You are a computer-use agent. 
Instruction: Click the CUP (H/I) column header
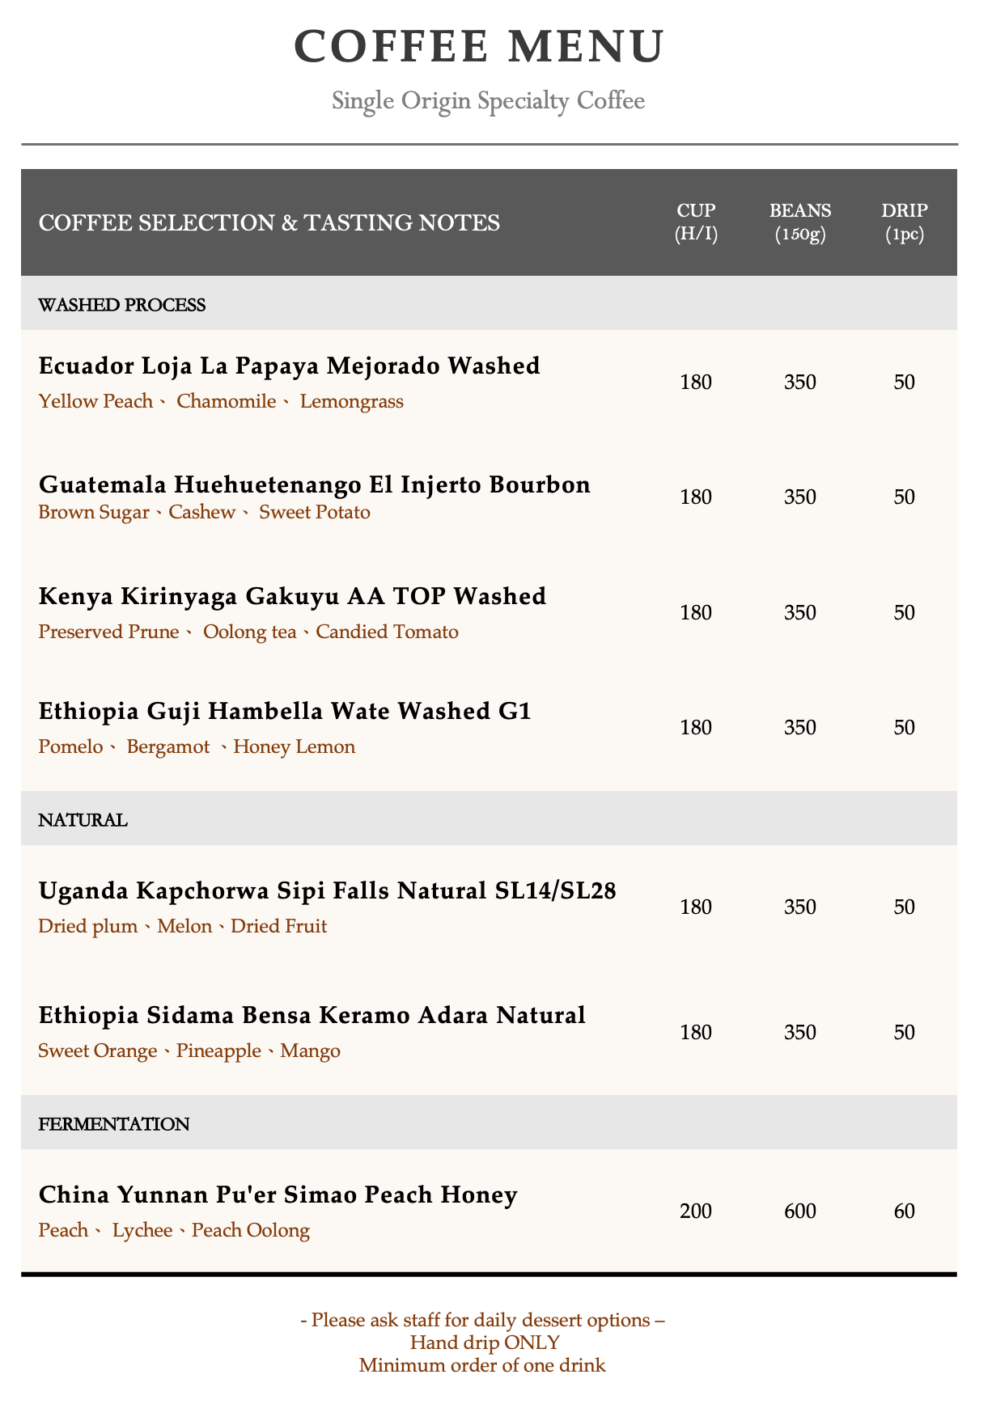pyautogui.click(x=697, y=222)
